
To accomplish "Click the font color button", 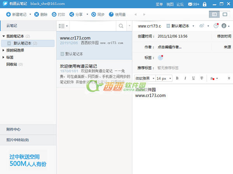I will click(212, 78).
